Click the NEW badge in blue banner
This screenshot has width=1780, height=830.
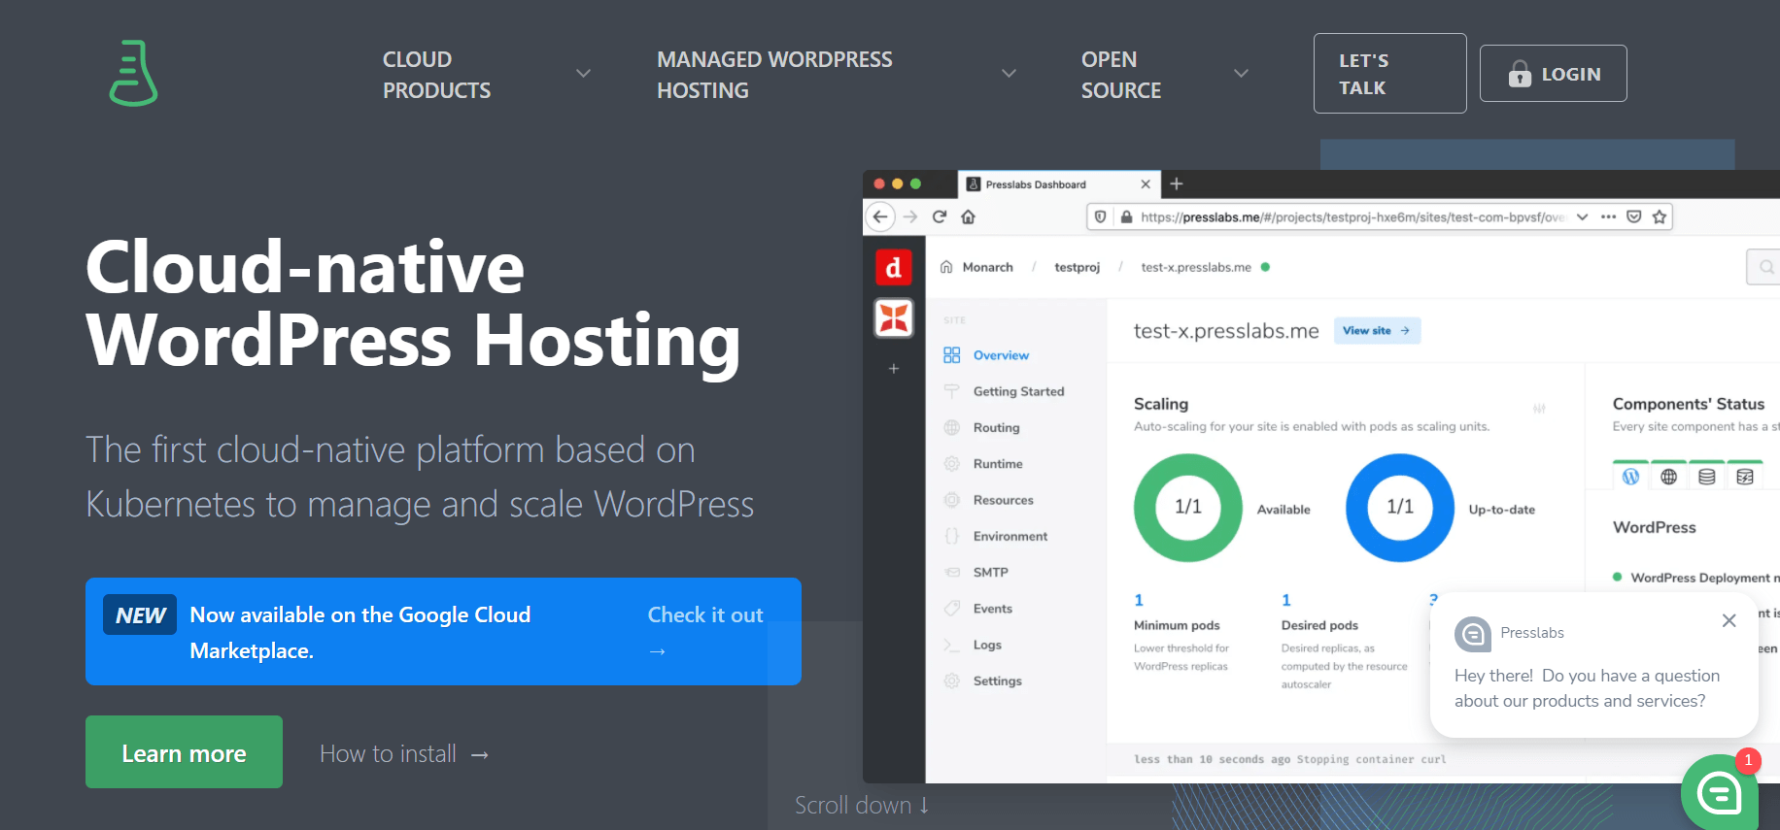[x=140, y=615]
